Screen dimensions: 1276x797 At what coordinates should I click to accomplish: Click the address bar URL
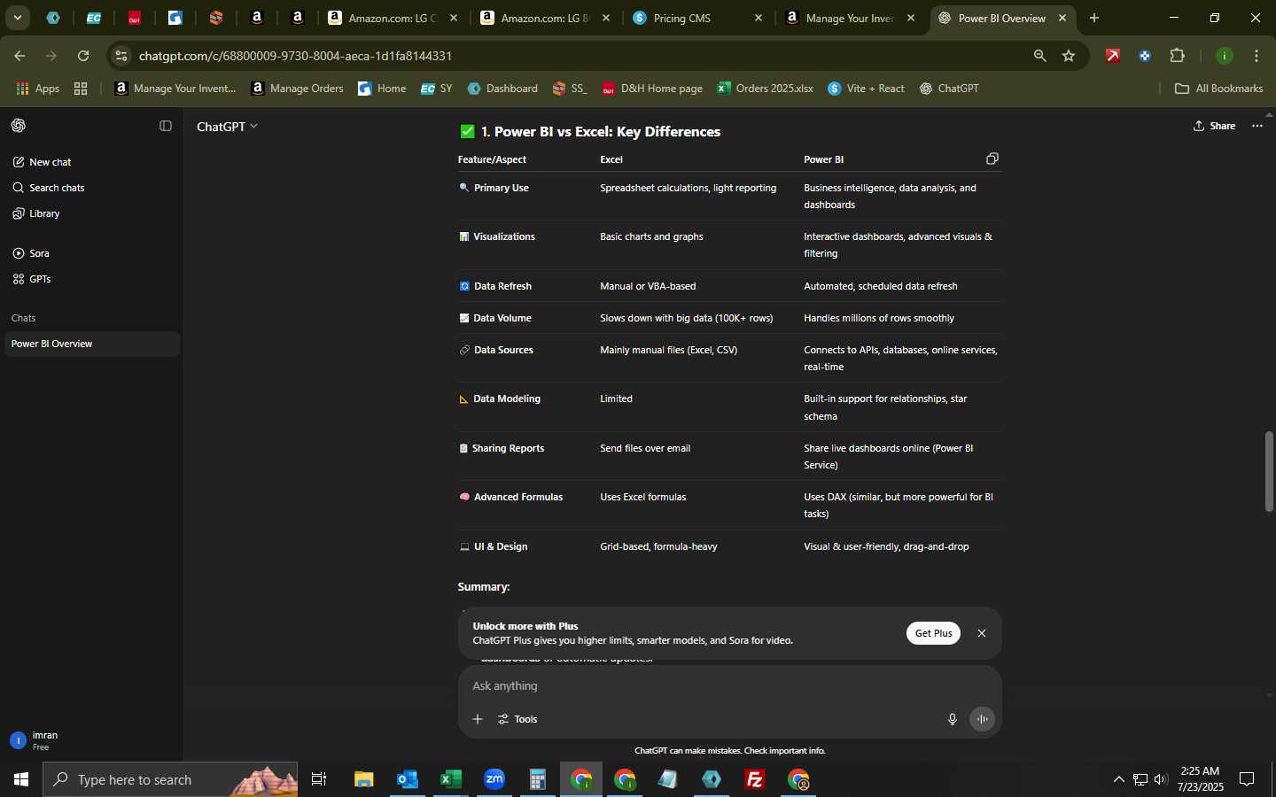[x=296, y=56]
